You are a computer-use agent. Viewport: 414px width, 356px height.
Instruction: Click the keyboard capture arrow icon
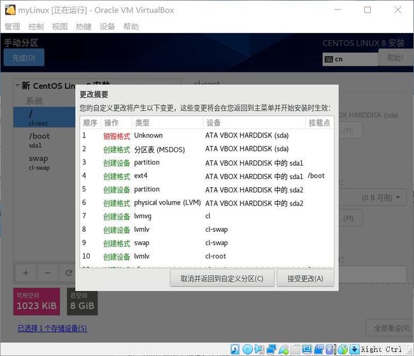(355, 349)
